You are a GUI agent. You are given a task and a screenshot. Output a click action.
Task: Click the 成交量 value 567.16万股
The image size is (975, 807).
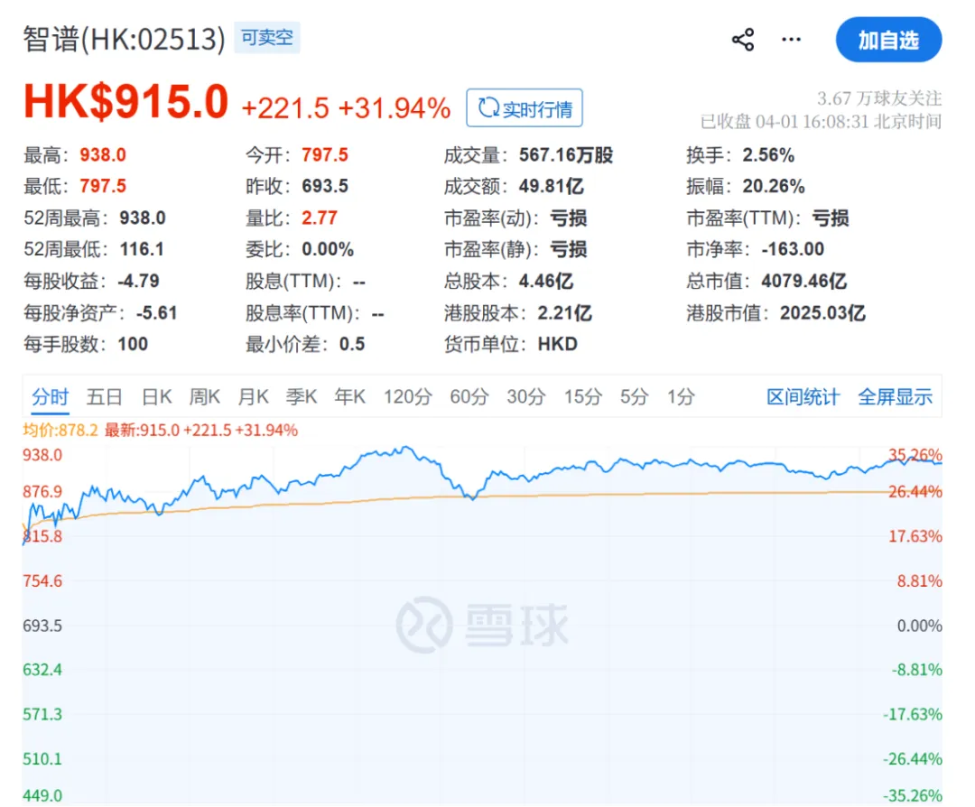point(566,154)
